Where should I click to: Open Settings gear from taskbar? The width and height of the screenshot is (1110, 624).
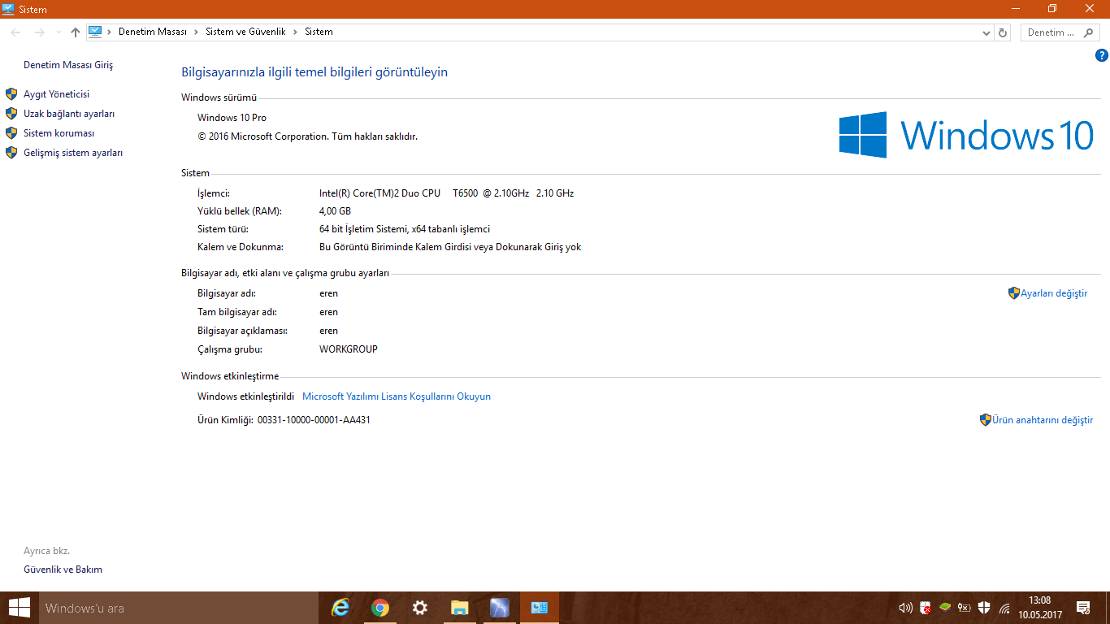(x=420, y=608)
